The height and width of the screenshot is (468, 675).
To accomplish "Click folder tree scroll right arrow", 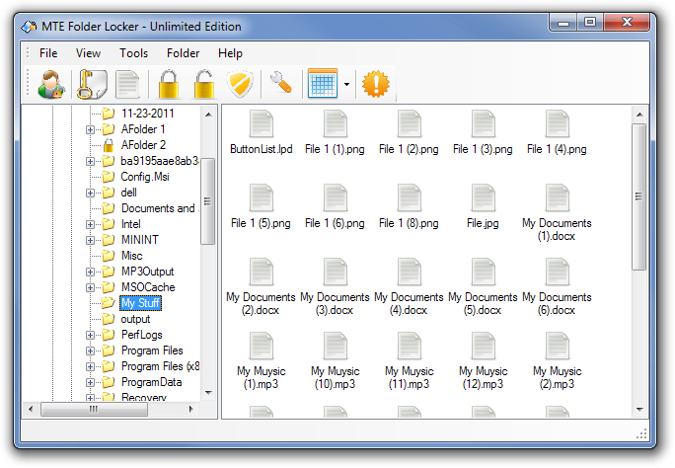I will pos(191,409).
